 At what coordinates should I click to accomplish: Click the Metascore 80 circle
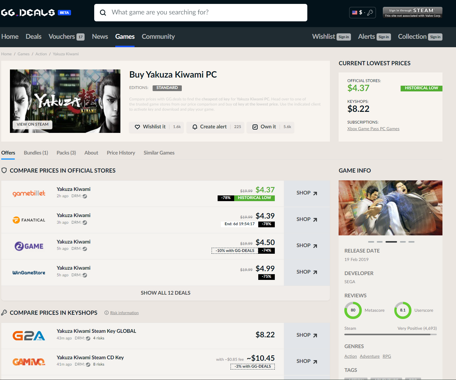pos(353,310)
